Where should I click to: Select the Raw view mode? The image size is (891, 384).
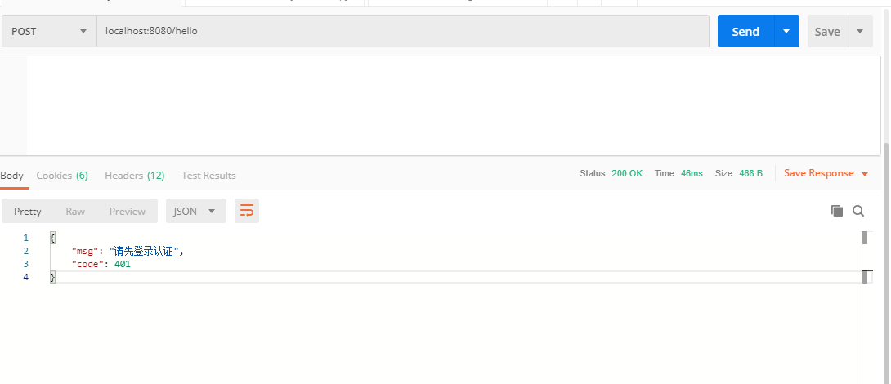[x=75, y=211]
